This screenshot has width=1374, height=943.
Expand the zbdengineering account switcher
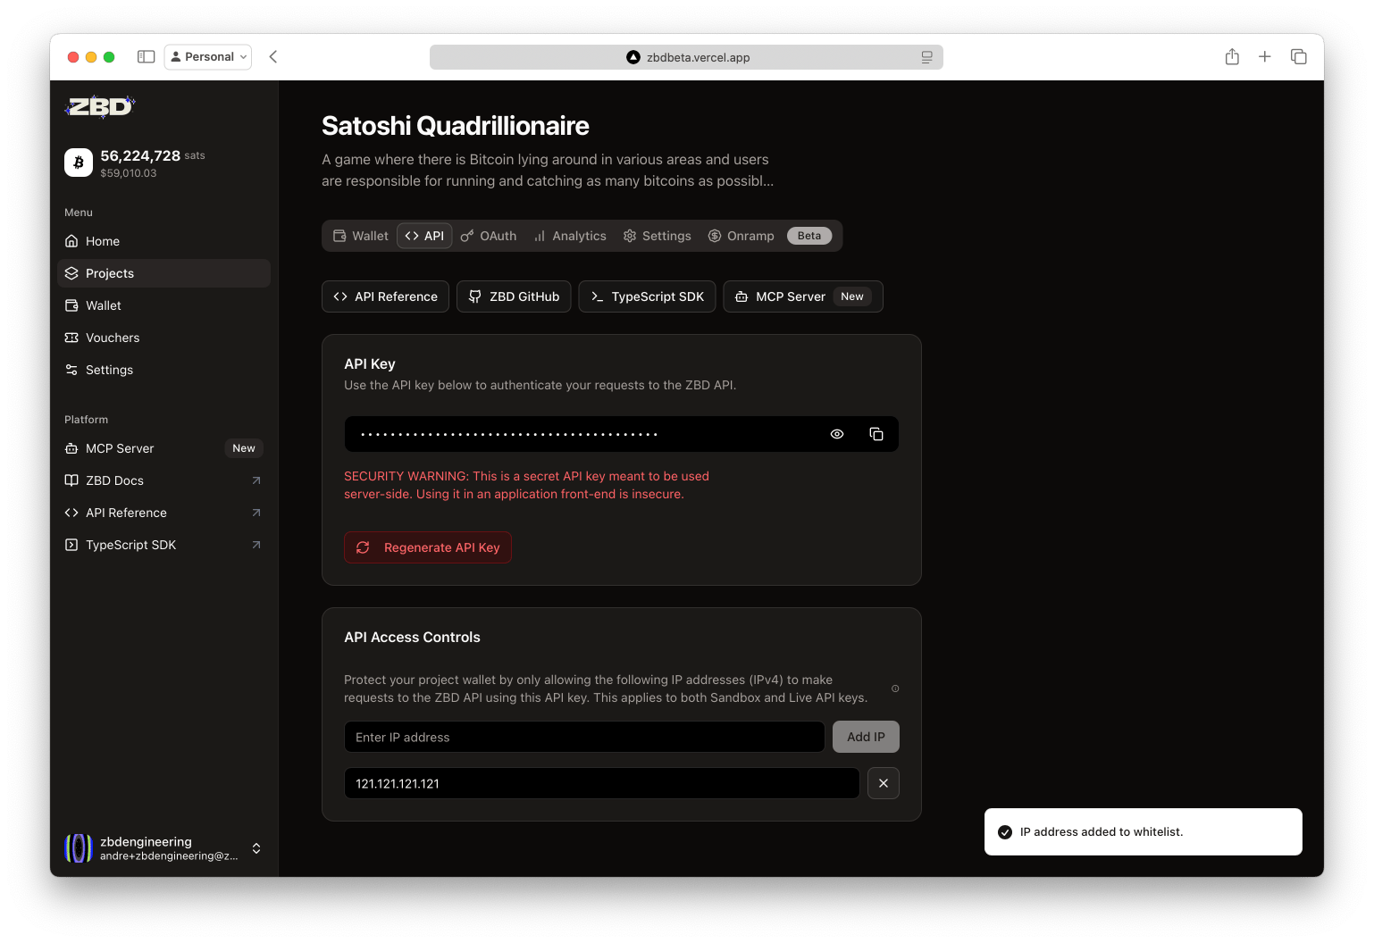point(256,848)
